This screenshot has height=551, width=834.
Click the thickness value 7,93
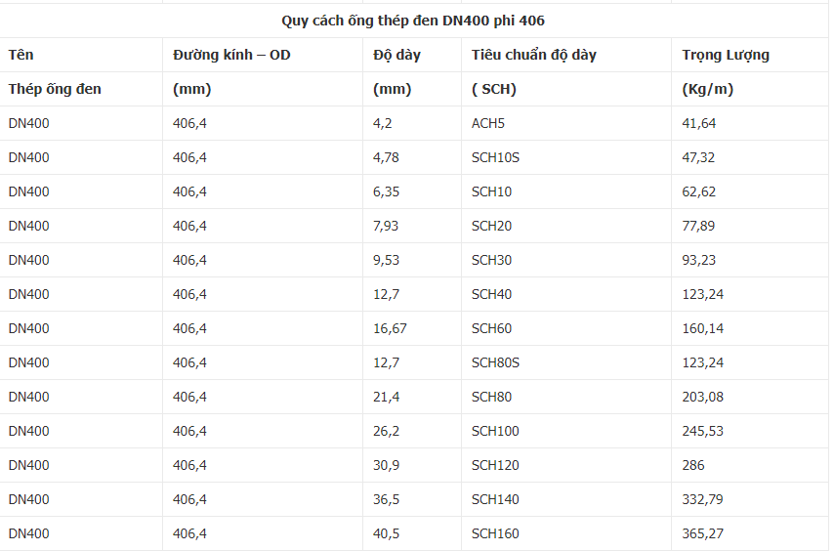coord(386,226)
